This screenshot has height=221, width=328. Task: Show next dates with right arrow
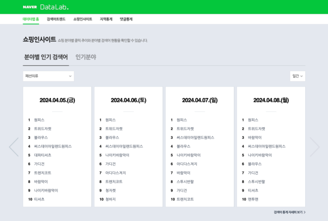click(315, 147)
